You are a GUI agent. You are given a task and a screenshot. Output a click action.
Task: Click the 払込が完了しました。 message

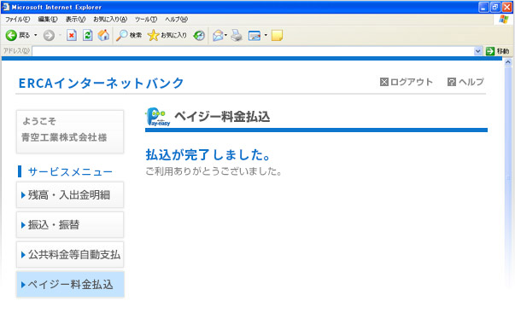[x=208, y=155]
